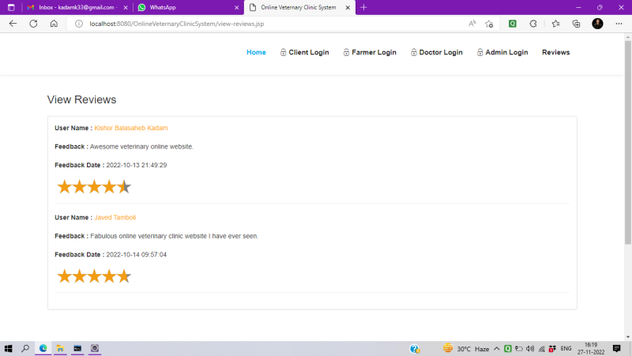The height and width of the screenshot is (356, 632).
Task: Reload the page with the refresh icon
Action: pos(33,24)
